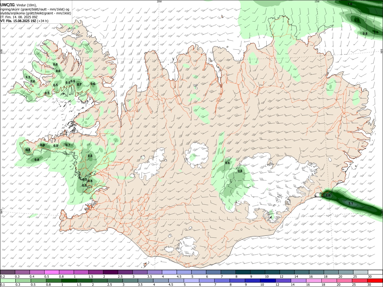Click the valid time "VT: Fös. 15.08.2025 19Z"
Screen dimensions: 383x287
tap(18, 21)
